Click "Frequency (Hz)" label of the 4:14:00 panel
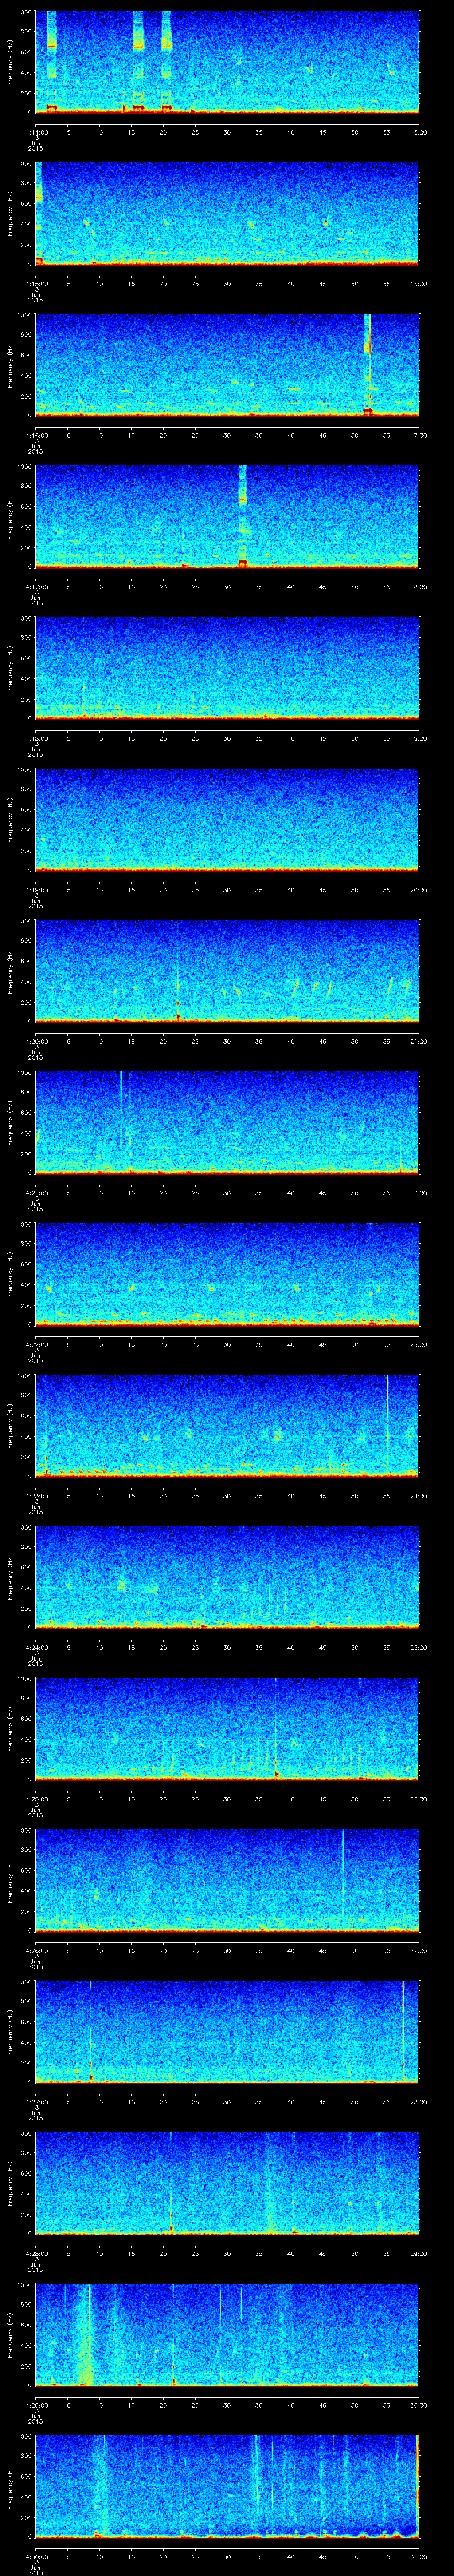This screenshot has height=2576, width=454. coord(10,62)
